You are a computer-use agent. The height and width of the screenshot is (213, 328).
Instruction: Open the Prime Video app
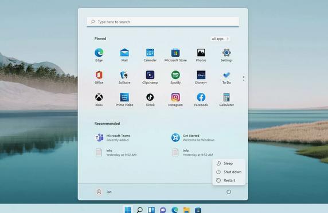pos(124,100)
